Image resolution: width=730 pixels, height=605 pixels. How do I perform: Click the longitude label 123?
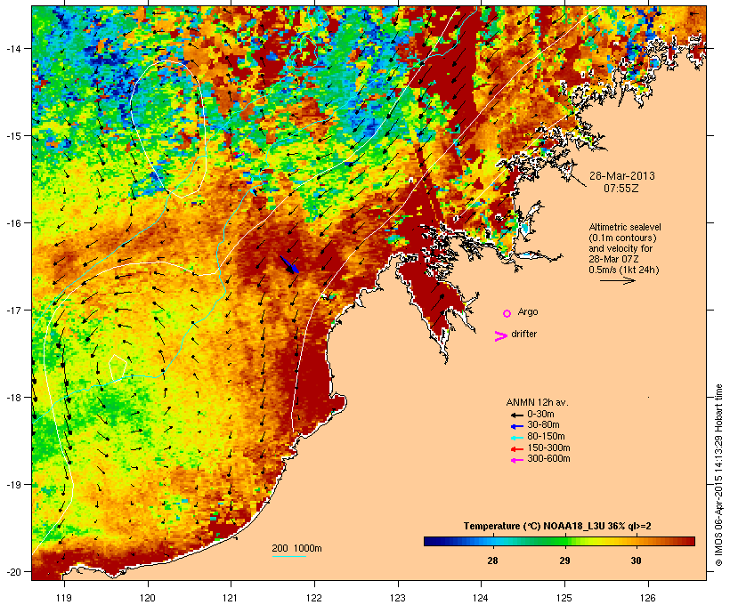(x=398, y=597)
